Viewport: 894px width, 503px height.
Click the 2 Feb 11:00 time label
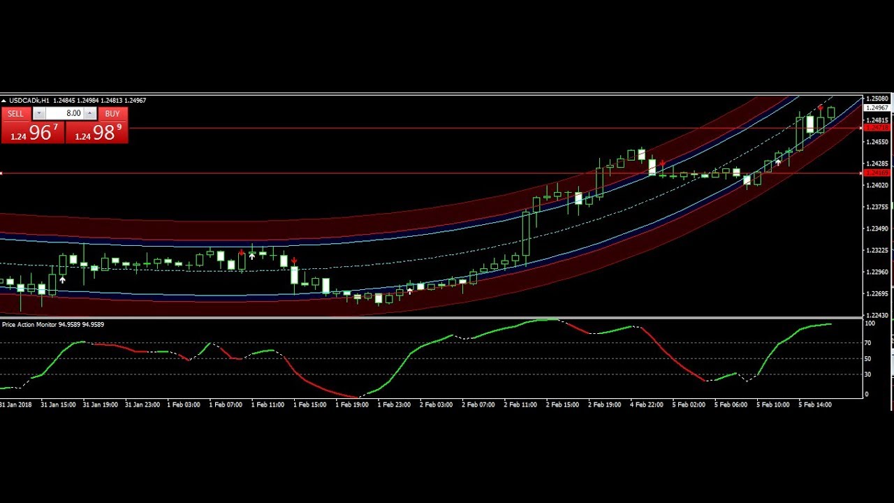coord(520,404)
